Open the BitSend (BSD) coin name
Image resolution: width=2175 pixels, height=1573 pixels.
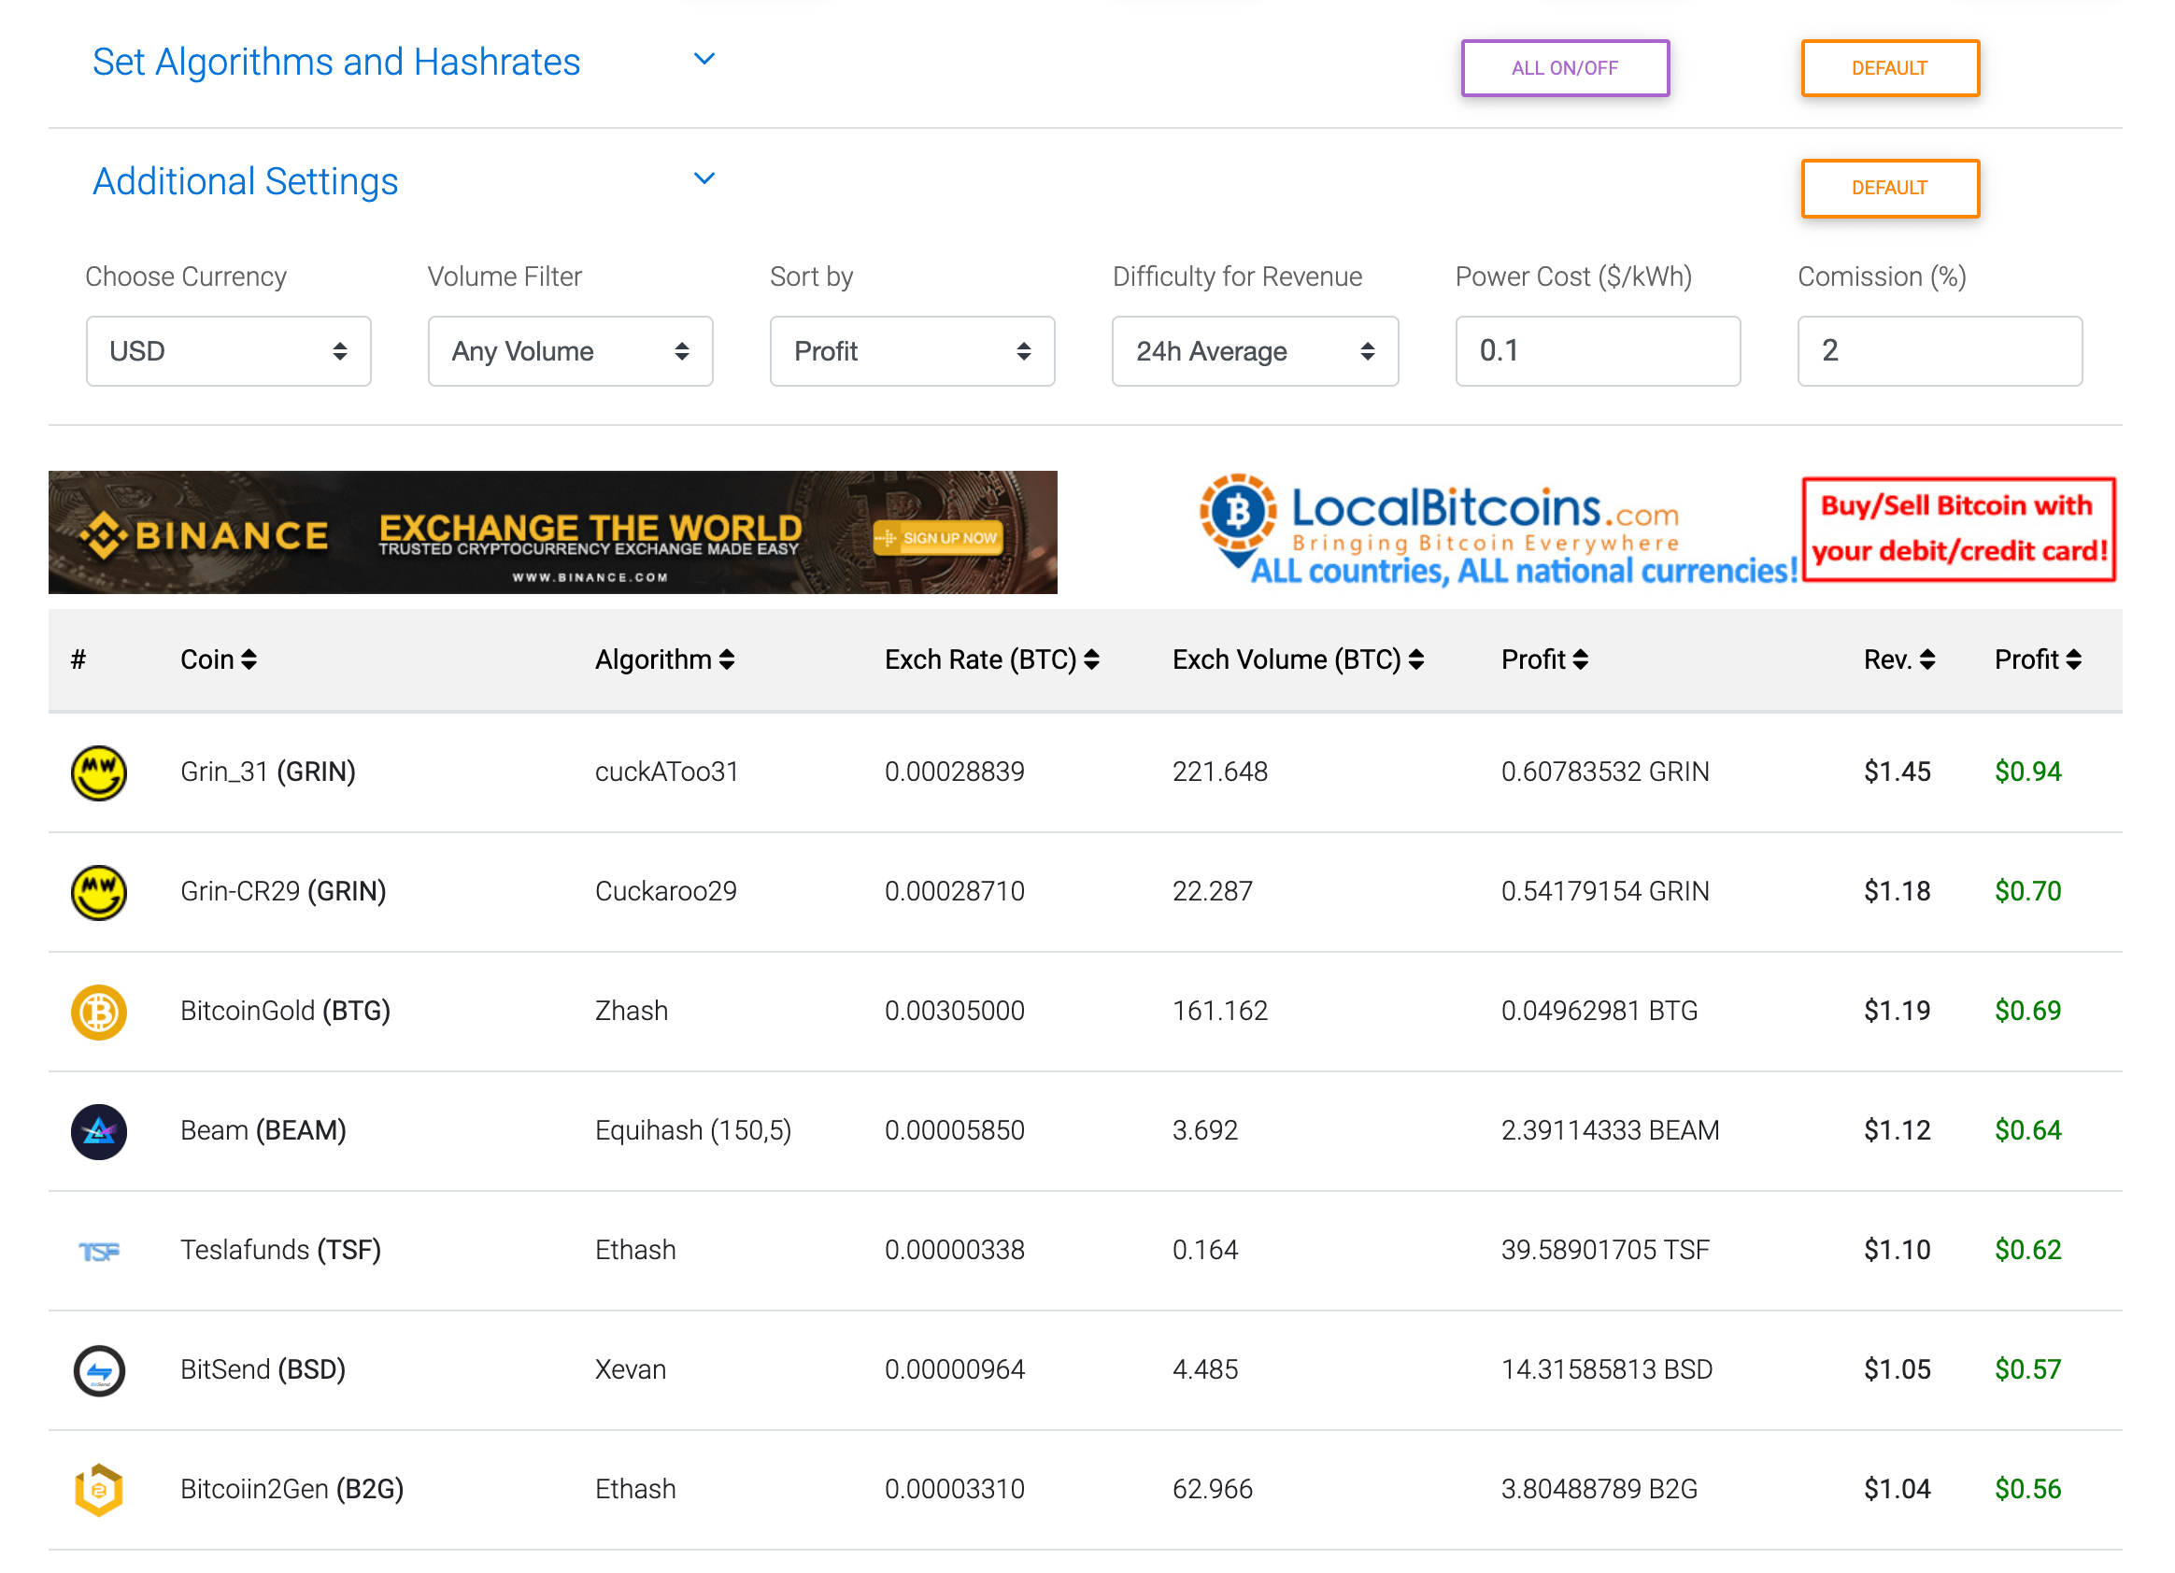coord(263,1371)
